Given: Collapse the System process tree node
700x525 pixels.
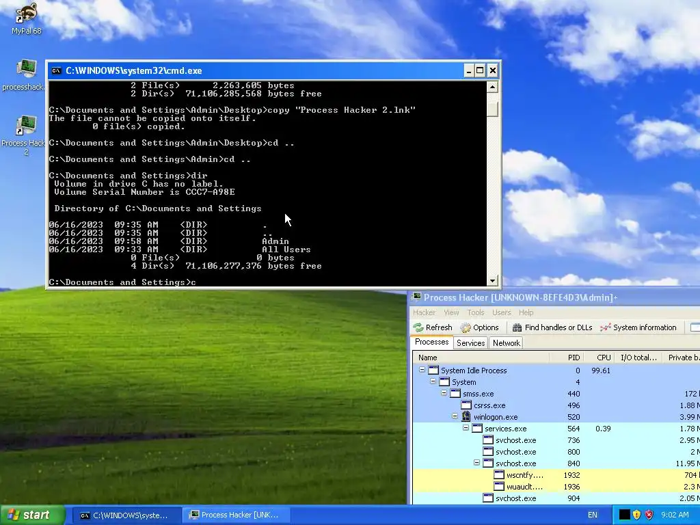Looking at the screenshot, I should point(433,381).
